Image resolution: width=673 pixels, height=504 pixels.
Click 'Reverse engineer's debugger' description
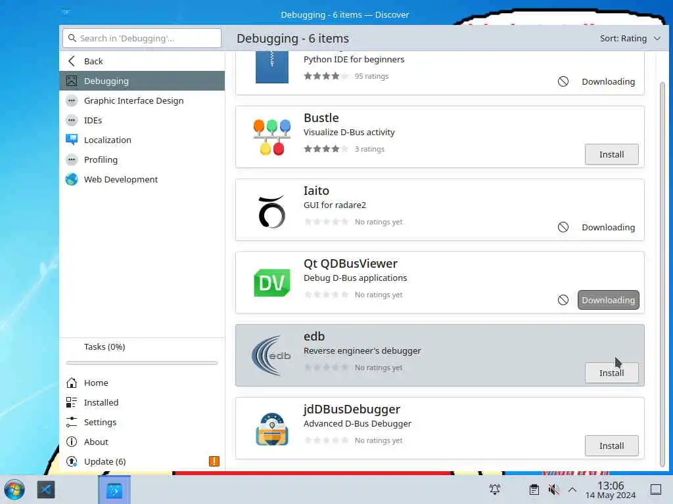[x=362, y=350]
